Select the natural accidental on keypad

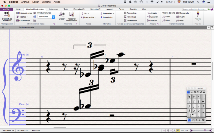[189, 101]
